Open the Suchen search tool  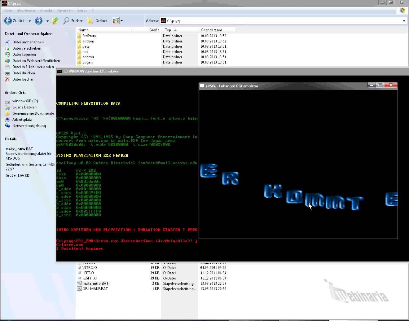(73, 21)
